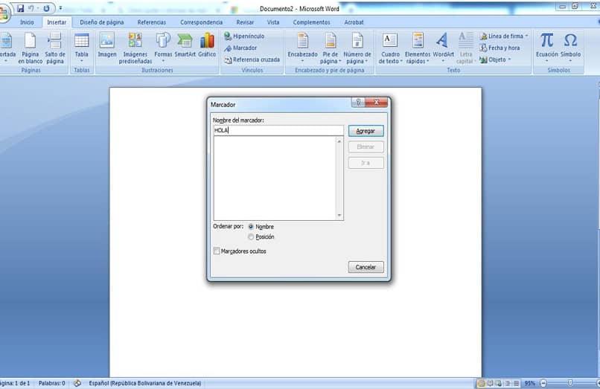Click the Nombre del marcador text field
600x389 pixels.
click(x=278, y=130)
